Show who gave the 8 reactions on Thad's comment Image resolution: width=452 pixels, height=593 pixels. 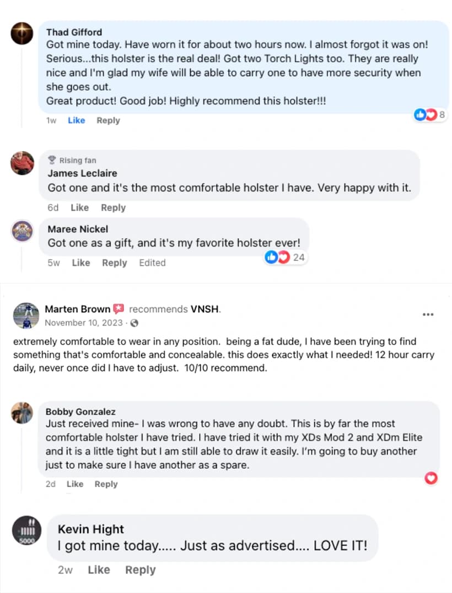point(441,115)
